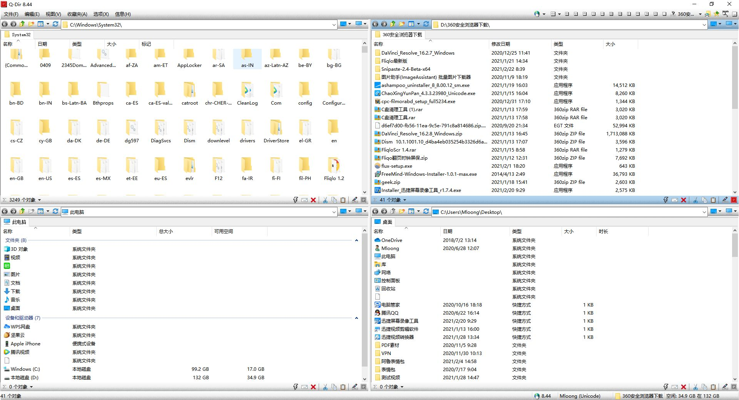Click delete red X in the 360安全浏览器下载 pane
Image resolution: width=739 pixels, height=400 pixels.
tap(684, 200)
